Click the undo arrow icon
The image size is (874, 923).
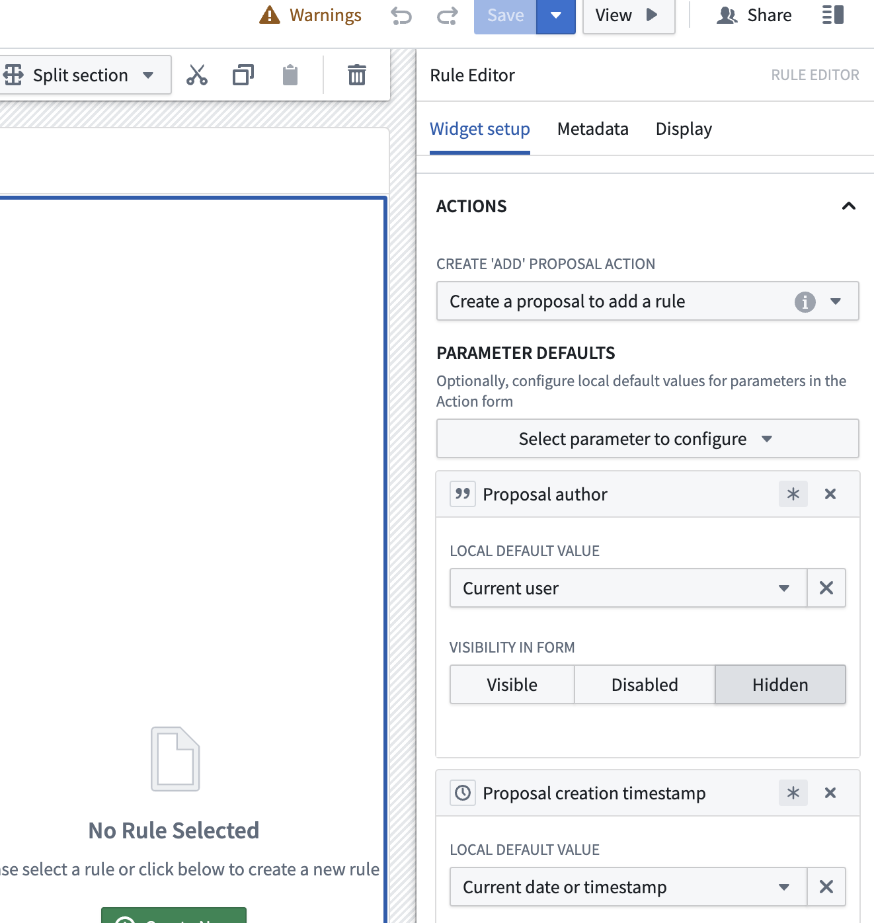(401, 15)
